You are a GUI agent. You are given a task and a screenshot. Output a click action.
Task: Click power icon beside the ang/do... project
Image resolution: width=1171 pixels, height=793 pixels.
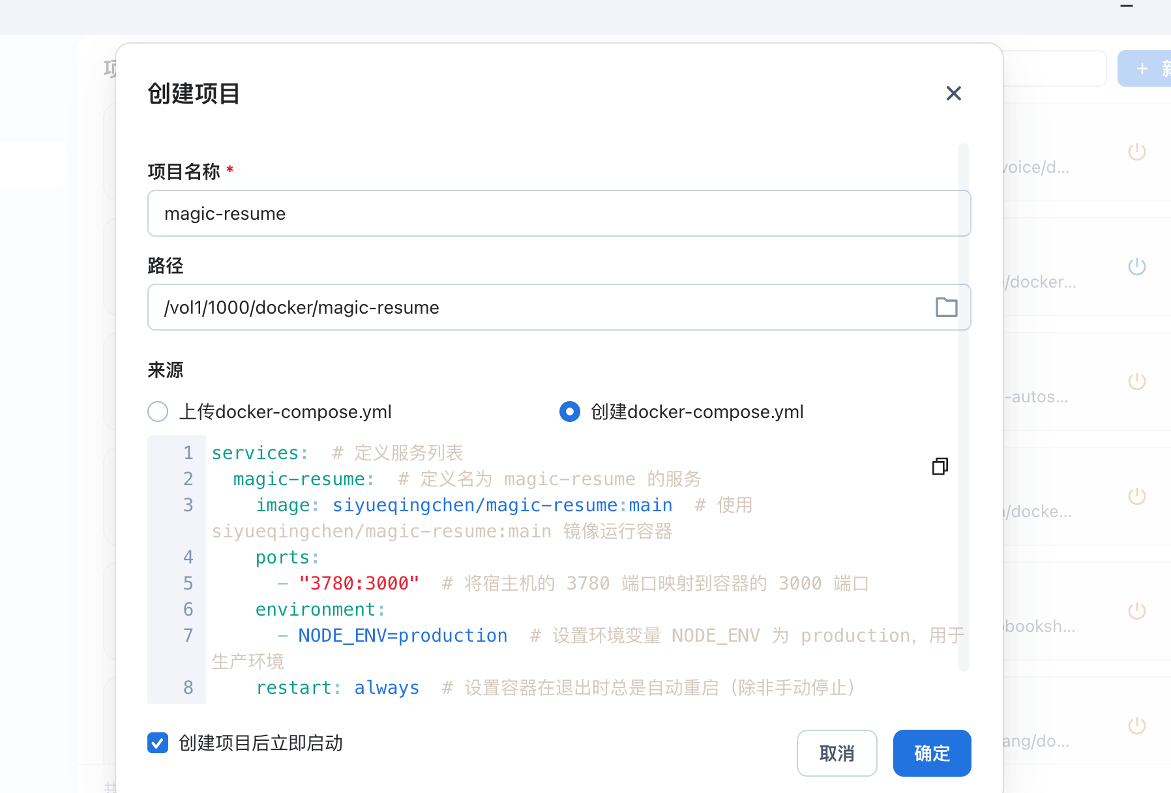[x=1136, y=726]
